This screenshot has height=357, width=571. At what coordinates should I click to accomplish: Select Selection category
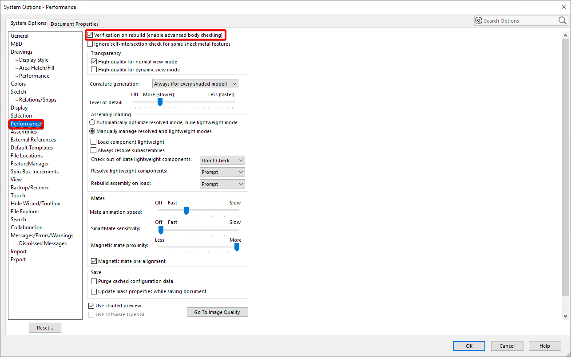pyautogui.click(x=21, y=116)
